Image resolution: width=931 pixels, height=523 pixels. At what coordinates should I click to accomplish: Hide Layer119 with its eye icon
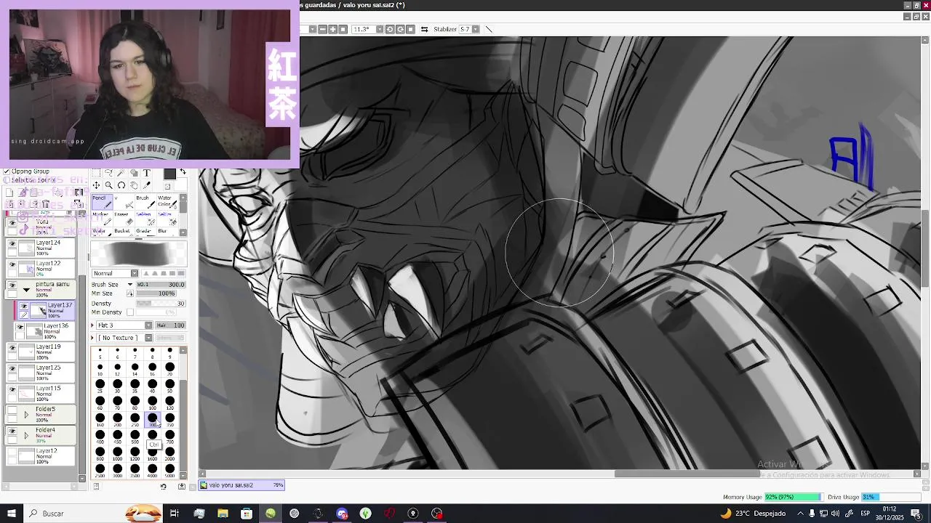[12, 349]
